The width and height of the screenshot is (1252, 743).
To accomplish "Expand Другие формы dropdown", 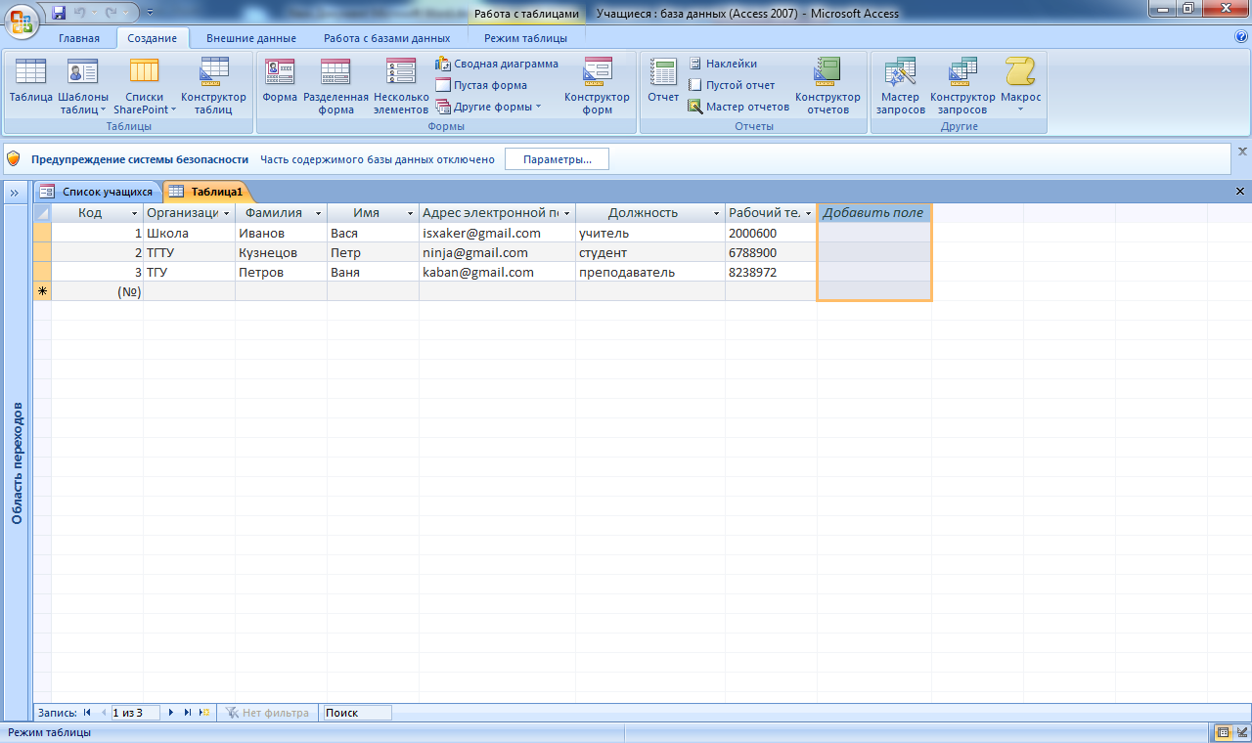I will coord(488,107).
